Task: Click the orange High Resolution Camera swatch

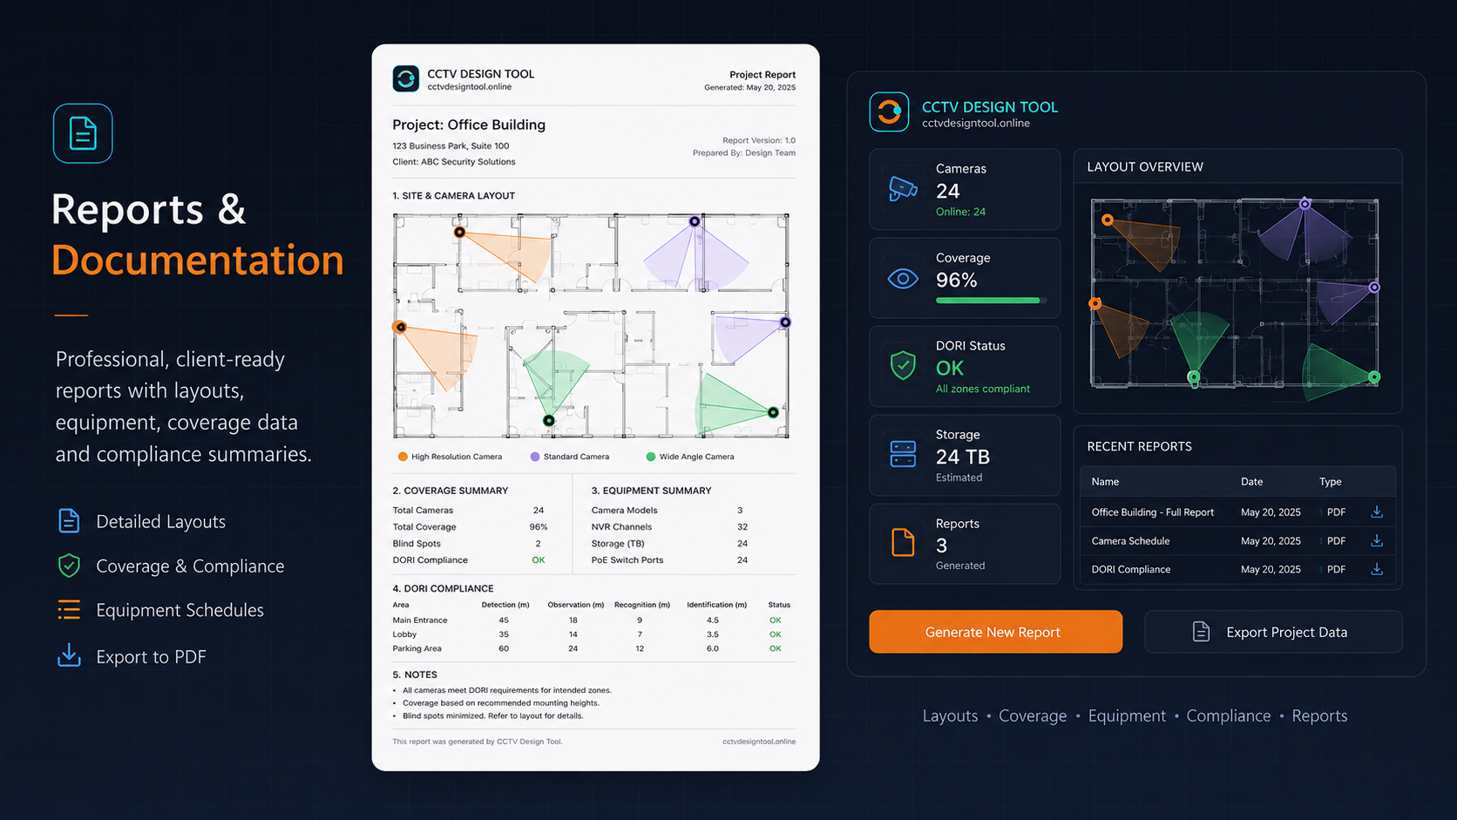Action: [403, 457]
